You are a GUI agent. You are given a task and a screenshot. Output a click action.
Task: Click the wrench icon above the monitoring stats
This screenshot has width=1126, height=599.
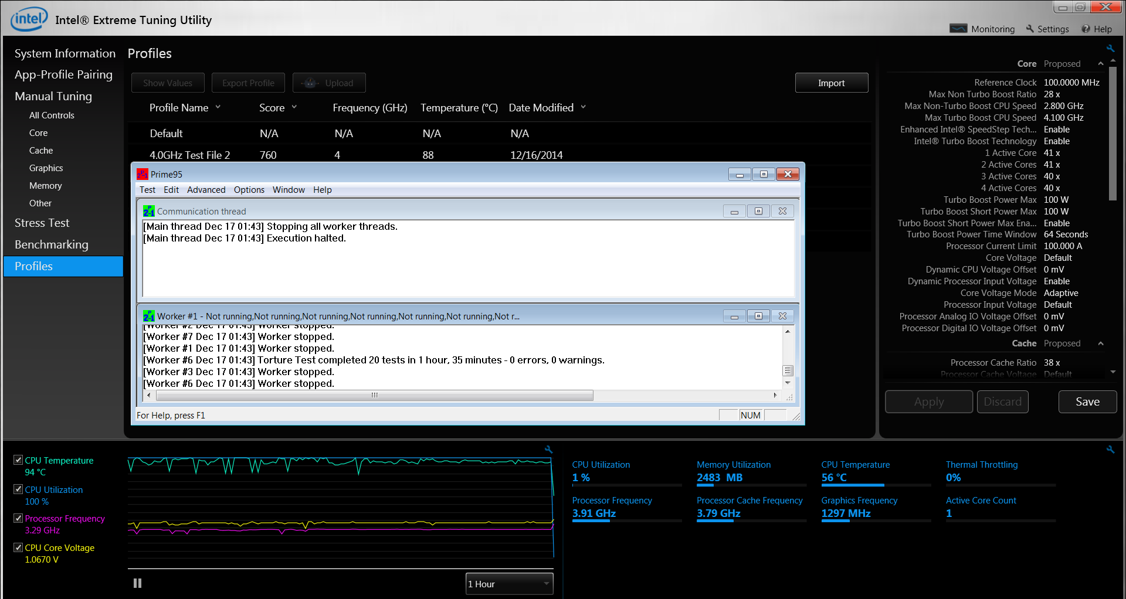[1110, 450]
